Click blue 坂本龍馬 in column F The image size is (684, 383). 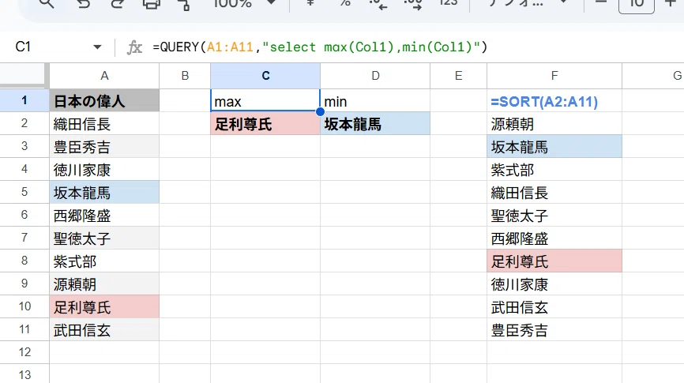554,147
